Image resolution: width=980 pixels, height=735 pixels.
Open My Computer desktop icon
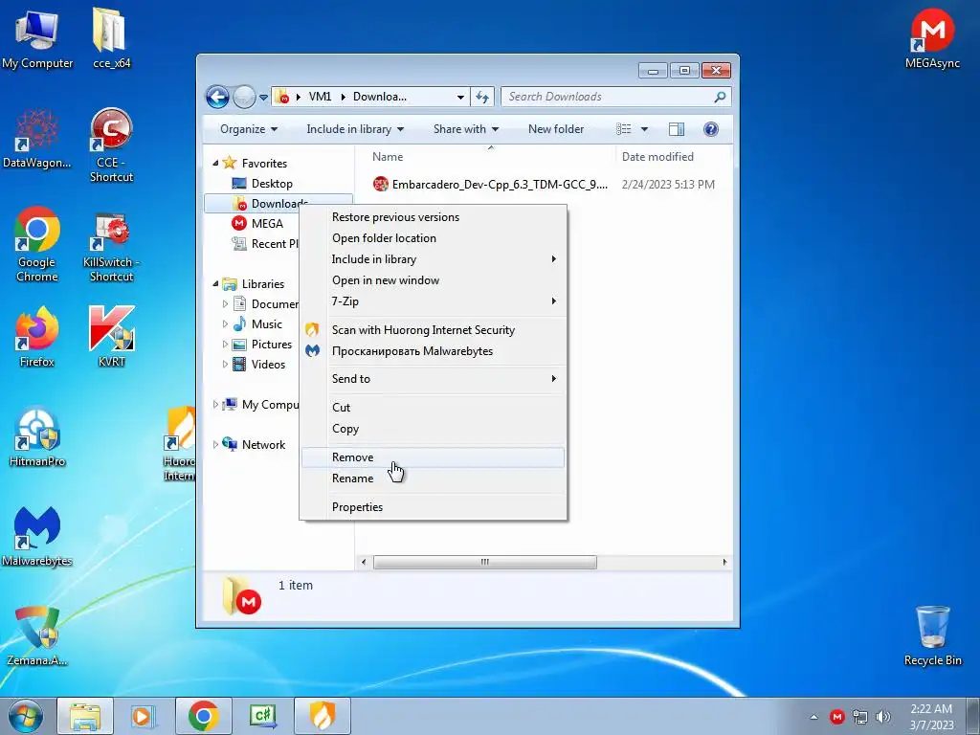(x=37, y=39)
